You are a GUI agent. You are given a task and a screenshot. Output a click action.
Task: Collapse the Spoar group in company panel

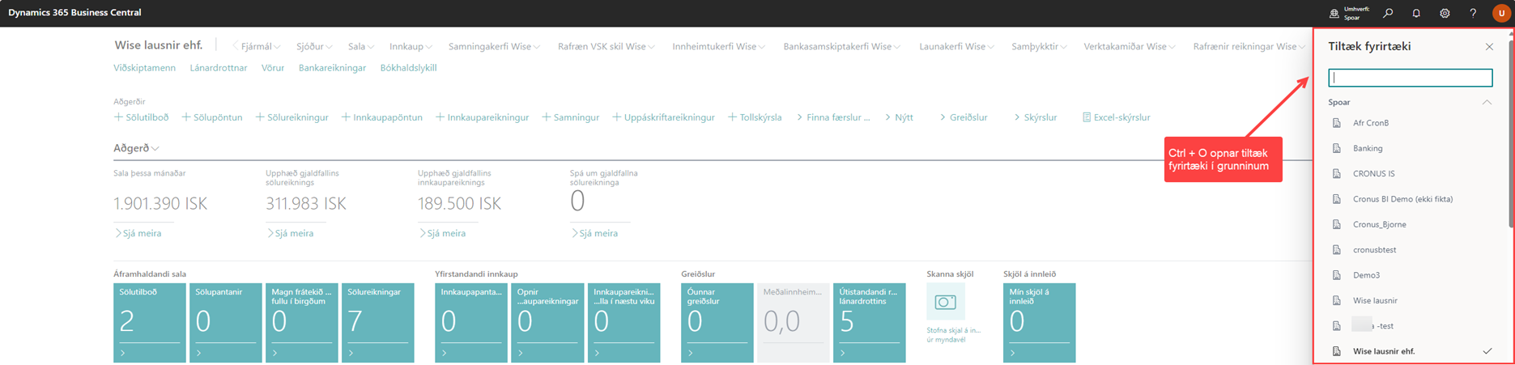tap(1487, 102)
